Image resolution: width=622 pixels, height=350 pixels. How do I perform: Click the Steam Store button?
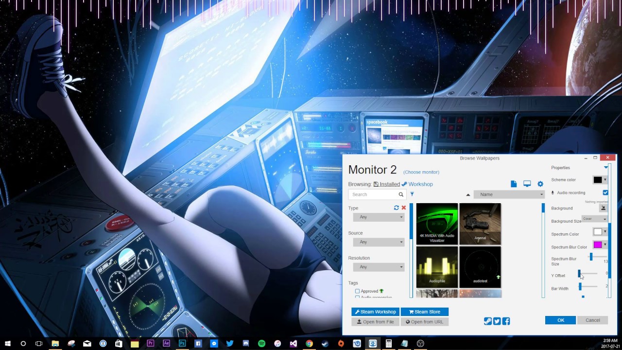click(425, 312)
